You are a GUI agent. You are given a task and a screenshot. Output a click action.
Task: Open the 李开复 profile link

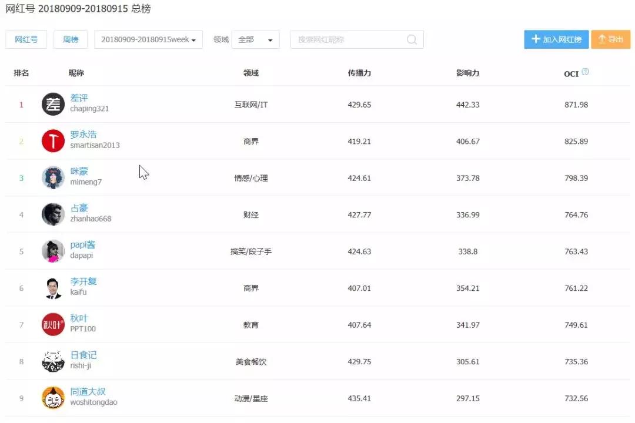tap(83, 281)
